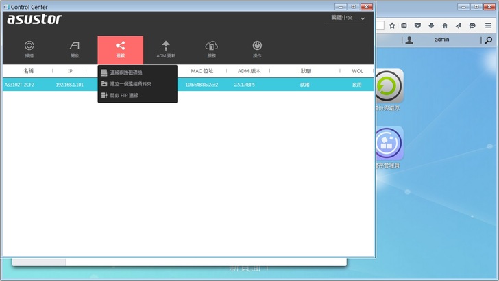499x281 pixels.
Task: Click the ADM search magnifier icon
Action: pos(489,40)
